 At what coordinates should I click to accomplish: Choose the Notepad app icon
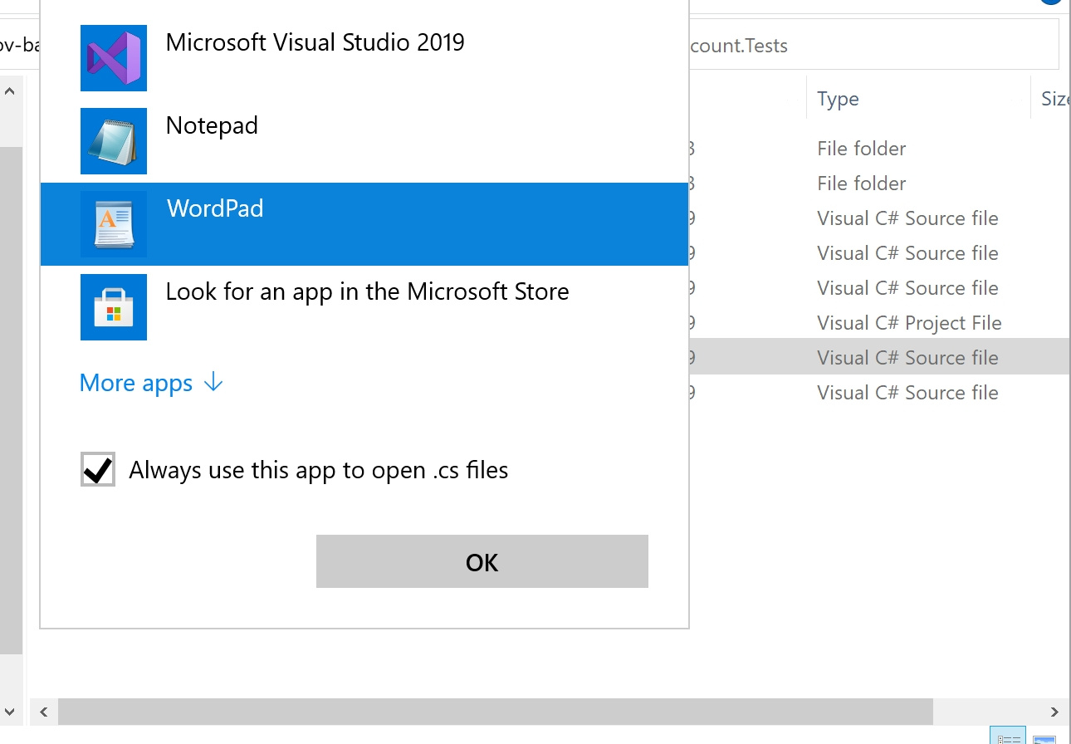(114, 141)
